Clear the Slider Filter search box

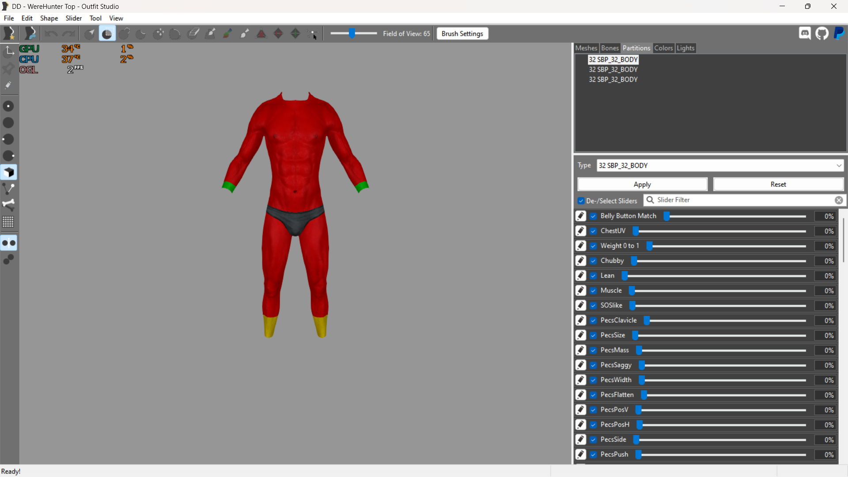(x=839, y=200)
